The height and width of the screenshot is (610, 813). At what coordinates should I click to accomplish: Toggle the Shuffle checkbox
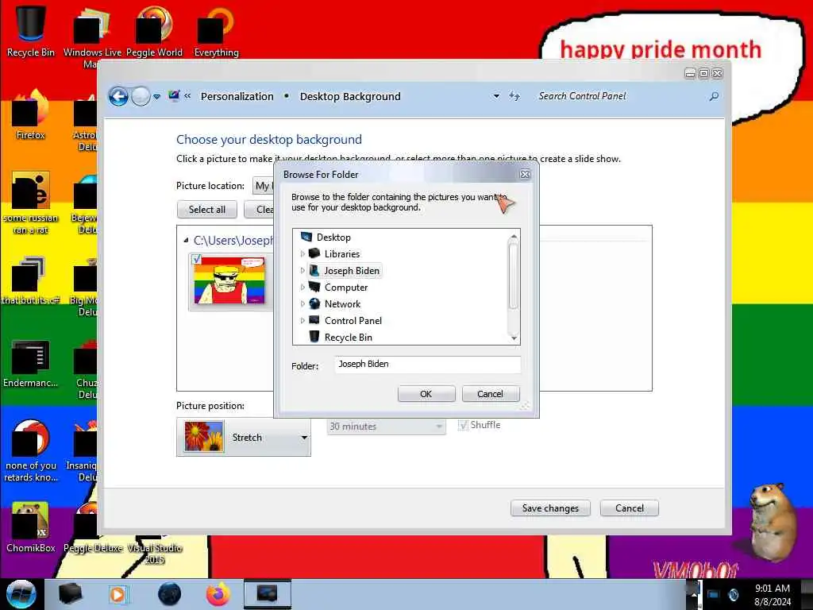coord(463,426)
